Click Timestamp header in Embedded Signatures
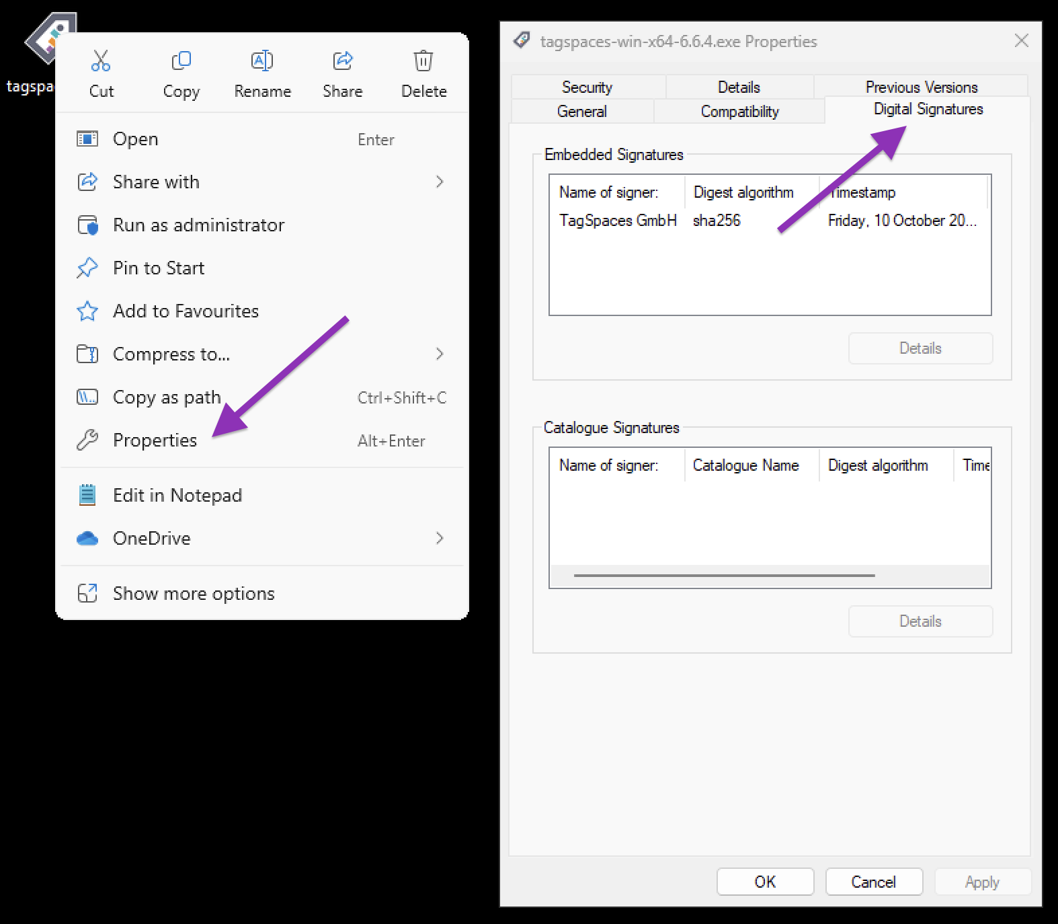 point(903,192)
